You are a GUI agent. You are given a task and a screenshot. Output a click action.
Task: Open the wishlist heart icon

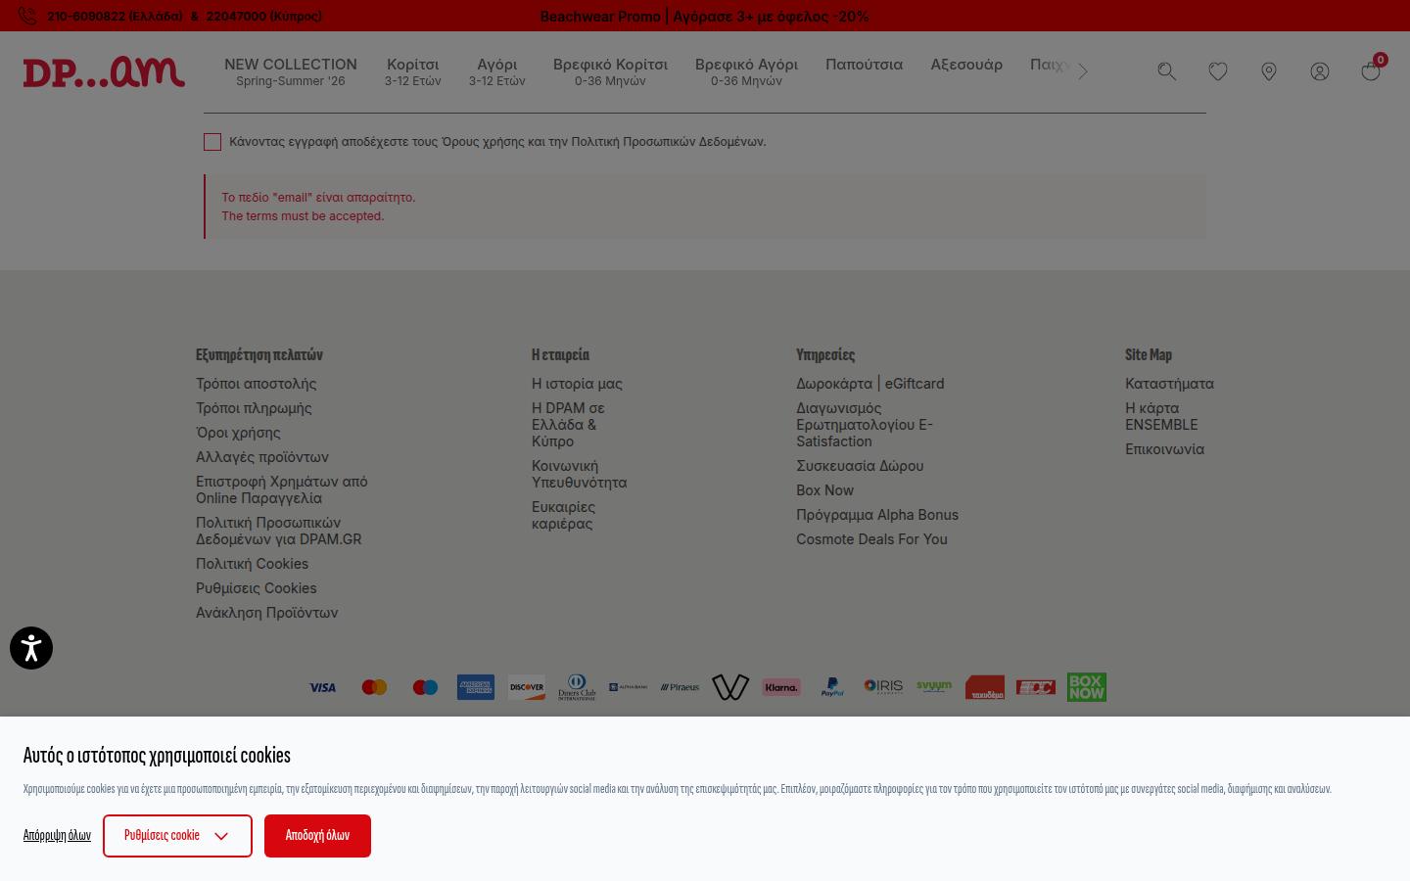click(1217, 71)
